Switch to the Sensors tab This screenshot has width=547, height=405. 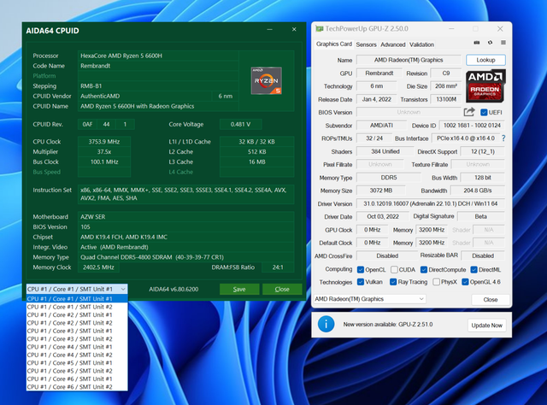pos(366,44)
